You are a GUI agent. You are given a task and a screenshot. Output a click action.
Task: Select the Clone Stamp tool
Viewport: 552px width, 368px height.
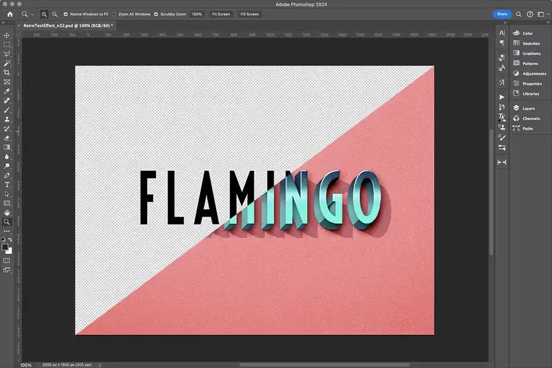coord(7,119)
